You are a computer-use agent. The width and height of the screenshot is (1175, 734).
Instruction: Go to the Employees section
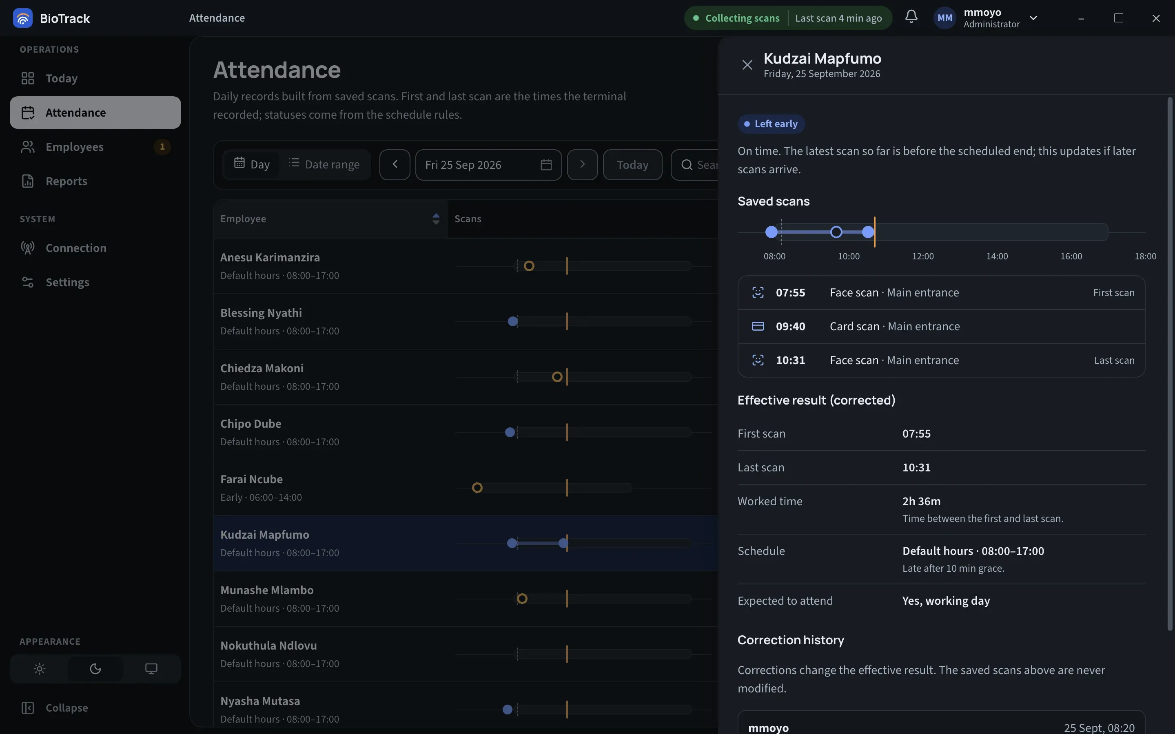[x=95, y=147]
